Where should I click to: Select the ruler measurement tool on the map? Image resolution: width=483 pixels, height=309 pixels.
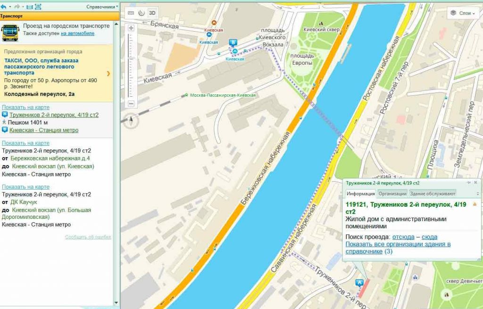tap(131, 13)
